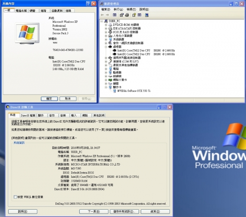Select the SCSI 及 RAID 控制器 icon
Screen dimensions: 246x217
click(110, 32)
